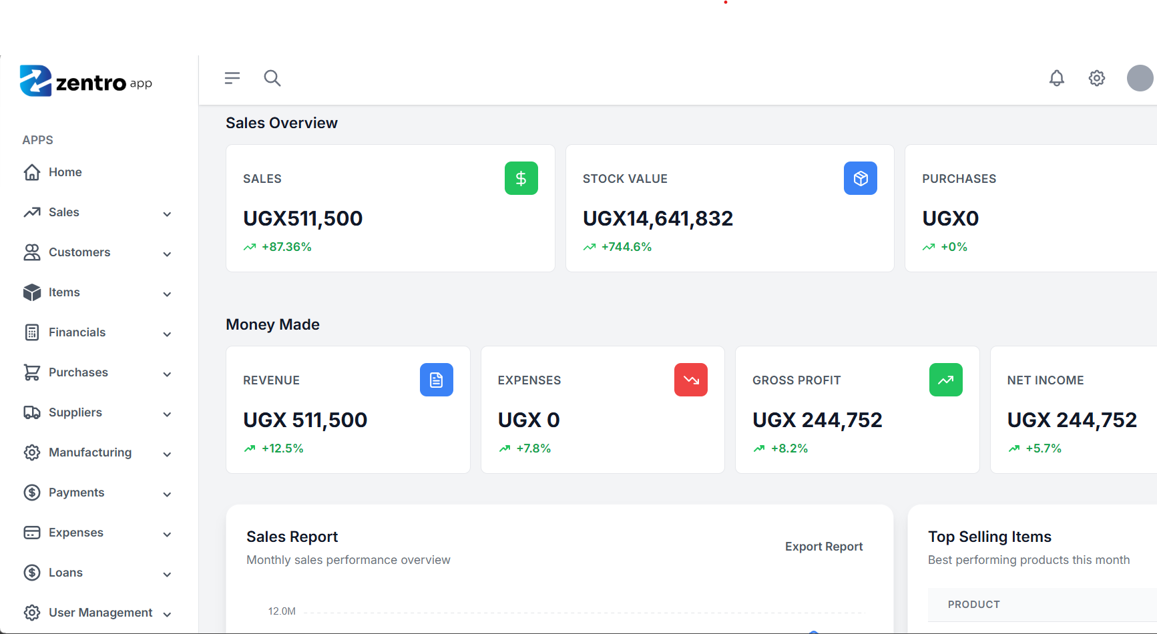Click the Payments dollar circle icon
The height and width of the screenshot is (634, 1157).
(x=32, y=493)
